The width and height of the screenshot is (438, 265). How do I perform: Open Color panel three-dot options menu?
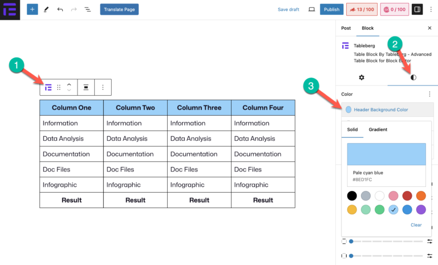click(429, 94)
